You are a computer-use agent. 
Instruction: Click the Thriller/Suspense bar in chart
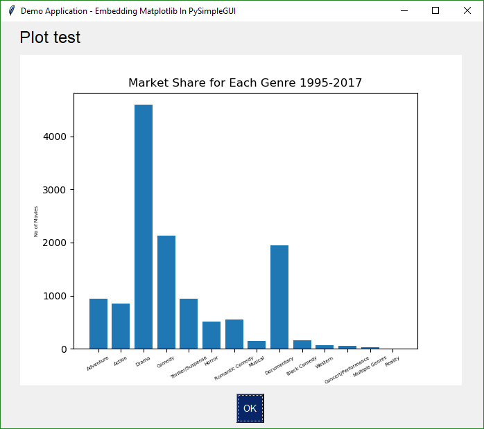tap(189, 324)
